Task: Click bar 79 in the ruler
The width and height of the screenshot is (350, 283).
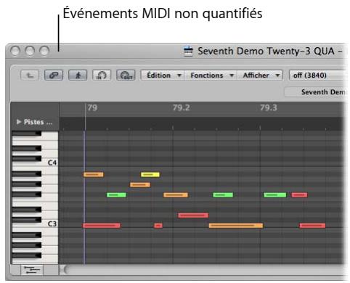Action: point(92,107)
